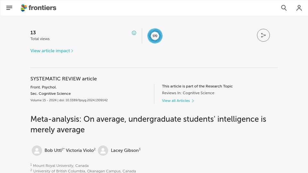
Task: Click the doi: 10.3389/fpsyg.2024.1309142 text
Action: click(x=83, y=100)
